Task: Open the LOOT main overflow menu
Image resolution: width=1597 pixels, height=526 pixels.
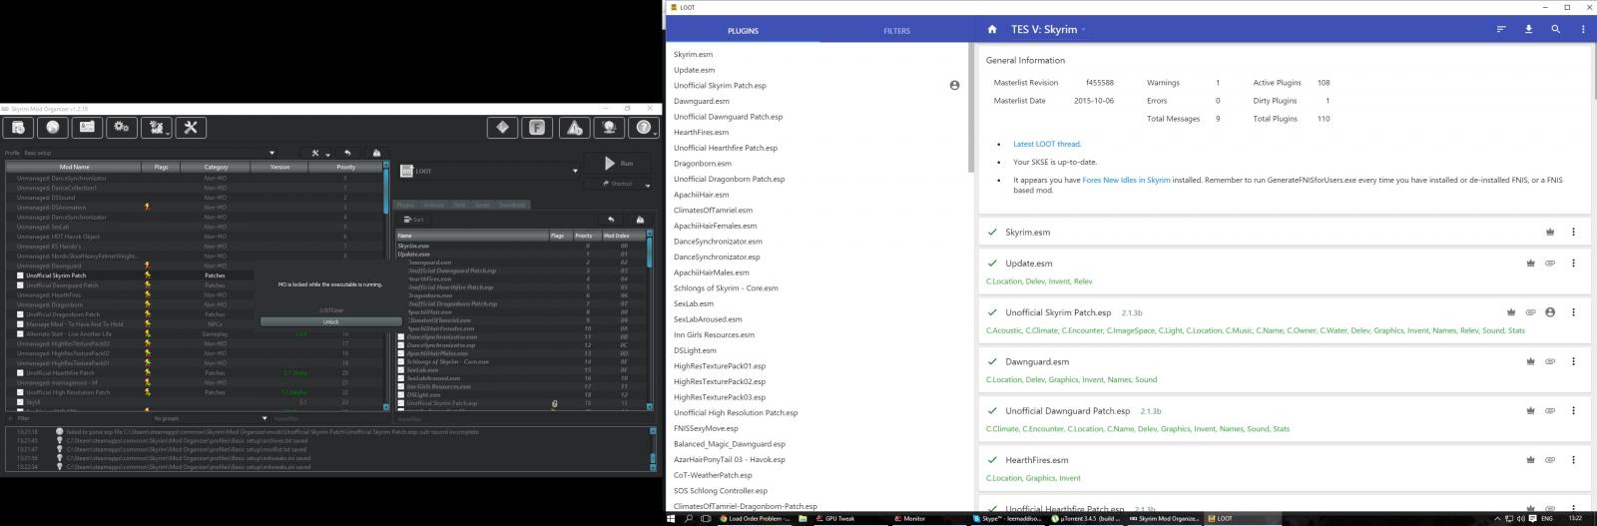Action: (x=1583, y=30)
